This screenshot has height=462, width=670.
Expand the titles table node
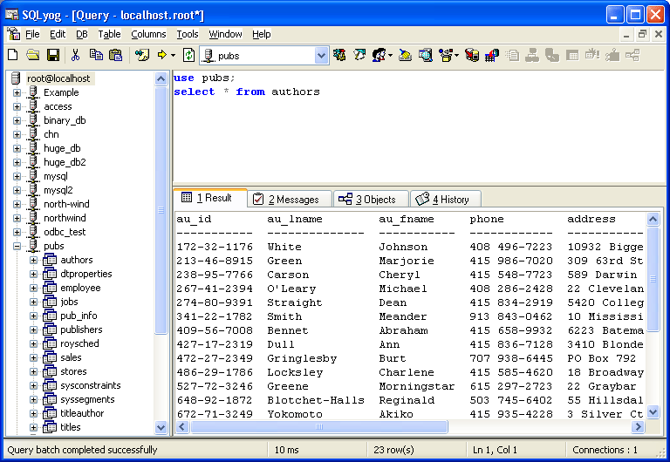[33, 427]
